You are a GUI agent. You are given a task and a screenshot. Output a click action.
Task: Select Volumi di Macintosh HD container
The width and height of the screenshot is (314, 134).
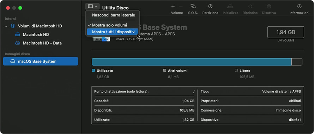coord(40,26)
